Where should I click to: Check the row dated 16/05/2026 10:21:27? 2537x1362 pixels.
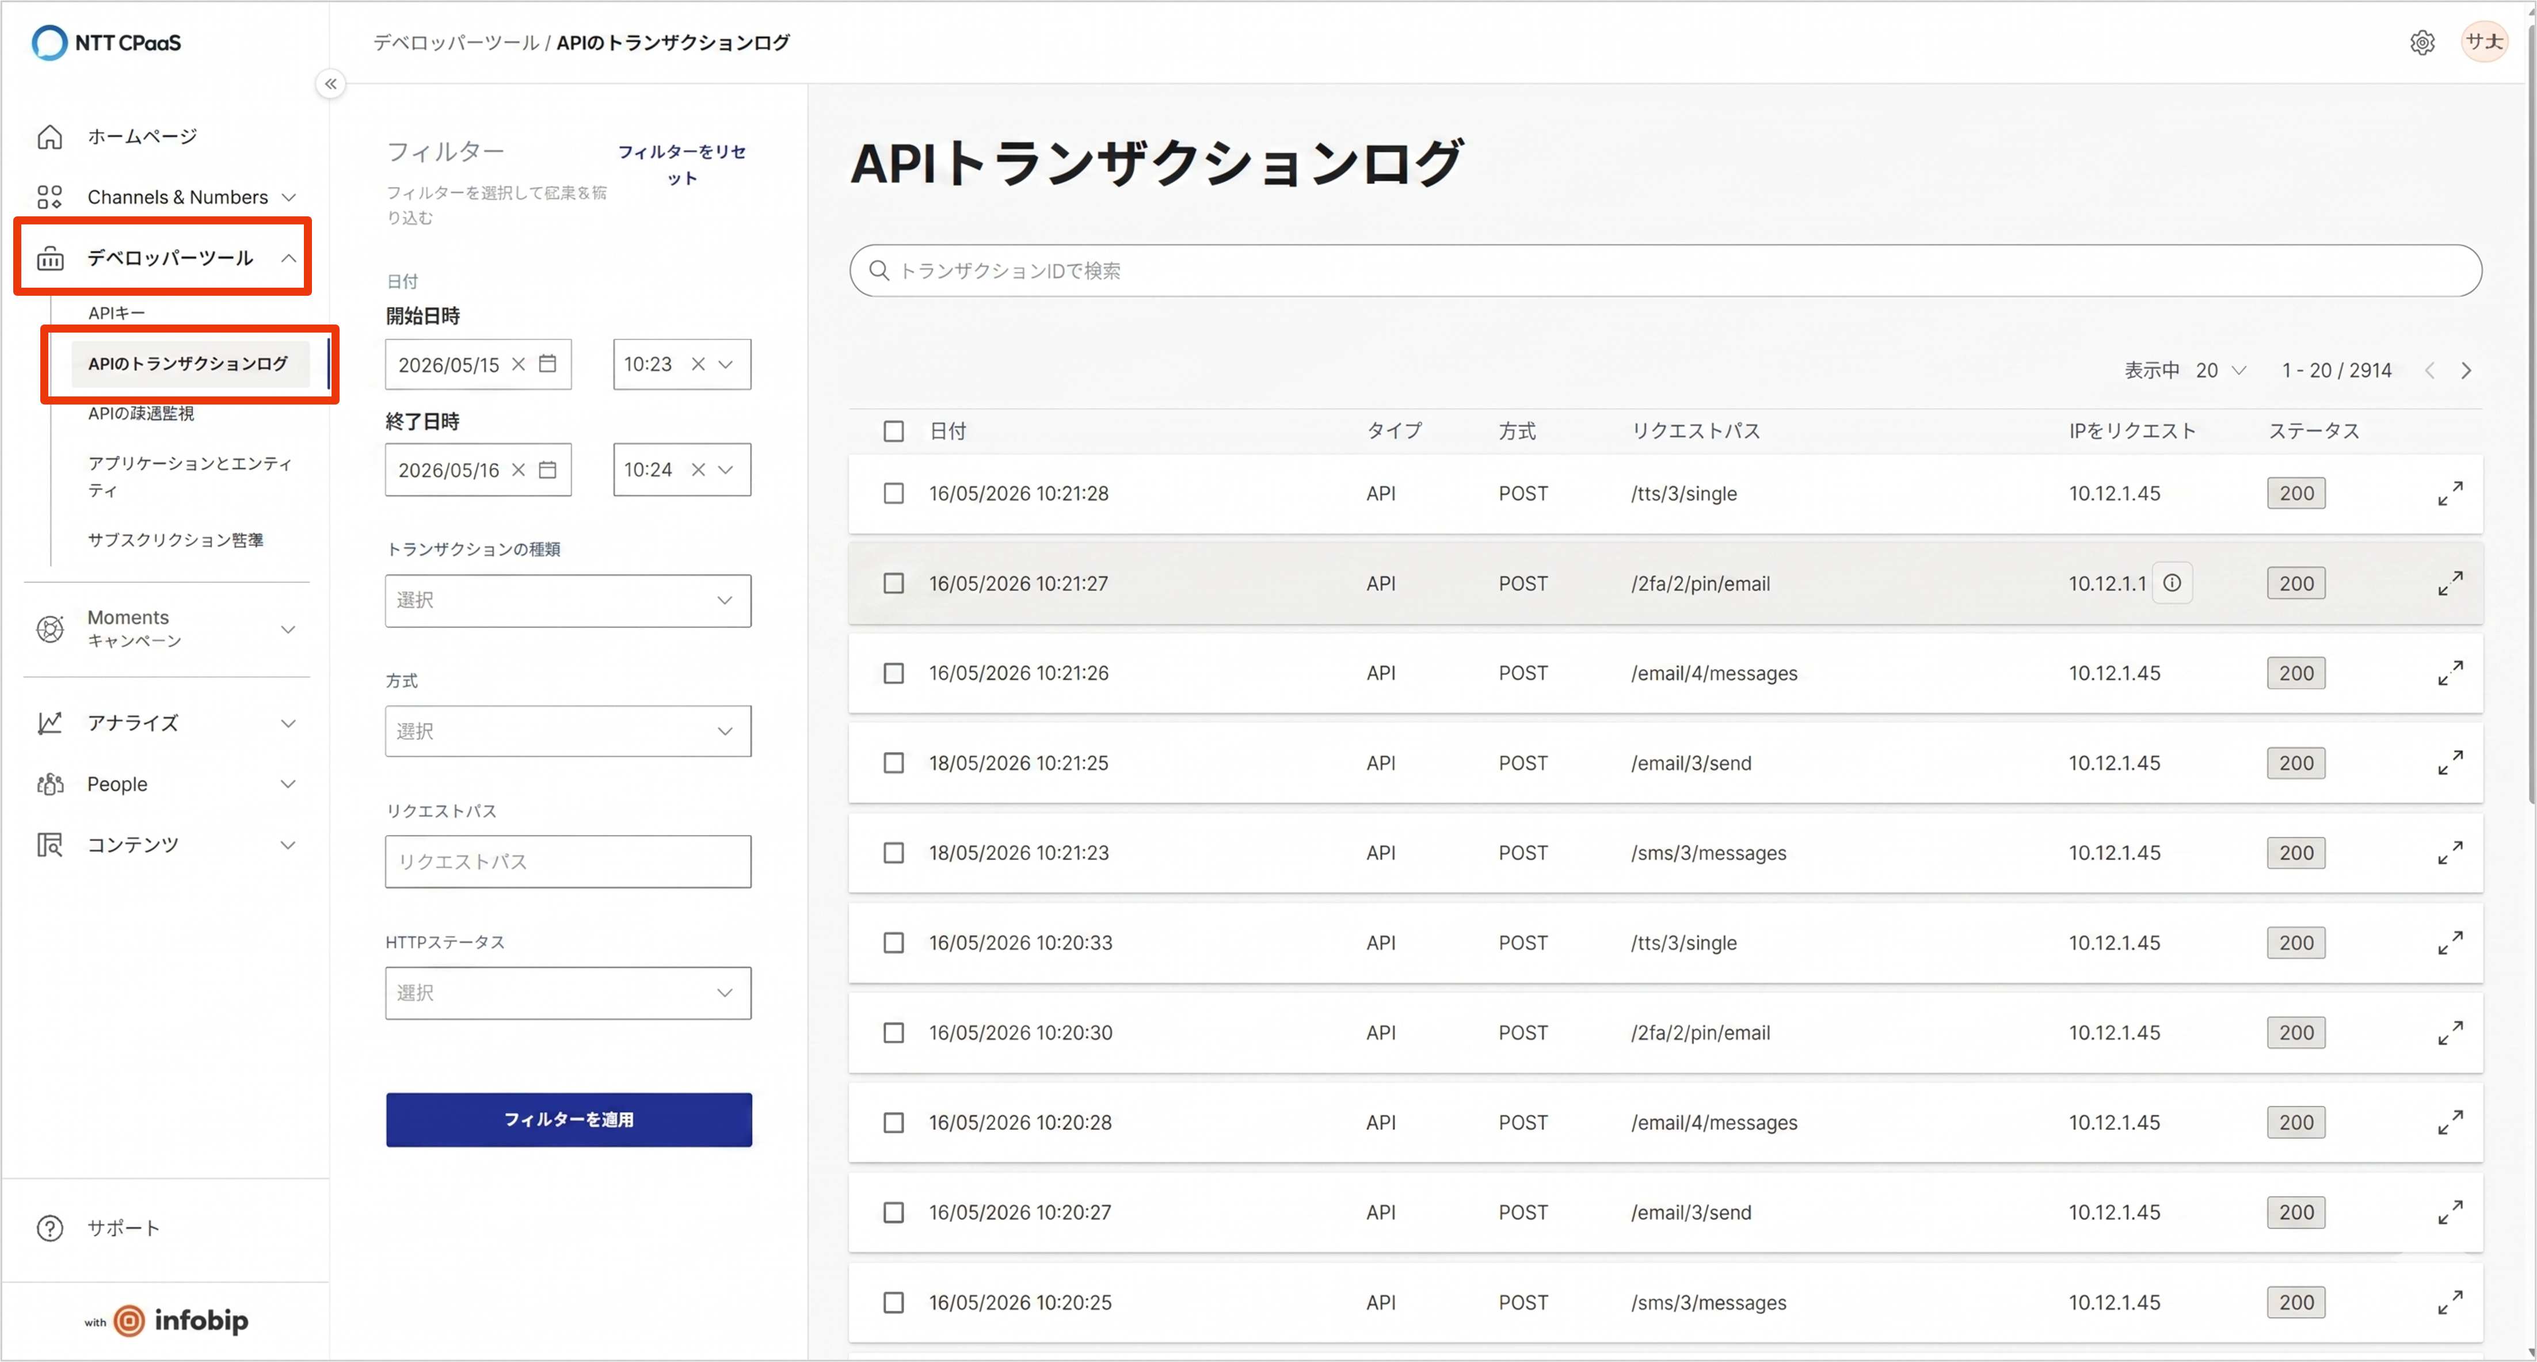point(893,583)
